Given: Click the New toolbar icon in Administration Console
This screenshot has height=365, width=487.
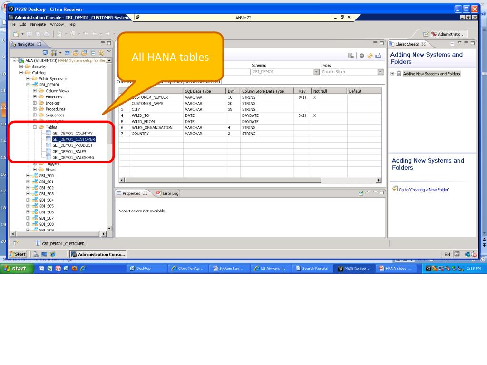Looking at the screenshot, I should click(16, 34).
